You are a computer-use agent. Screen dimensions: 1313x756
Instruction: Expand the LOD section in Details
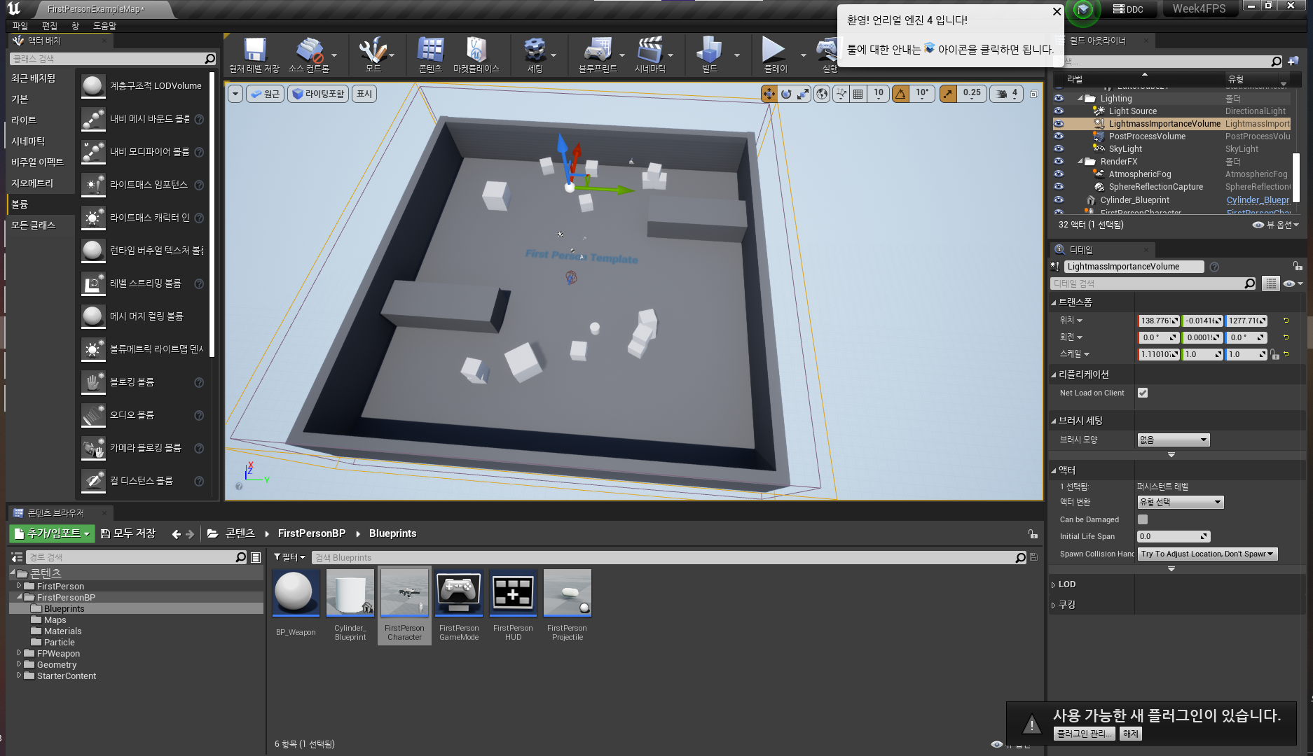pos(1053,584)
